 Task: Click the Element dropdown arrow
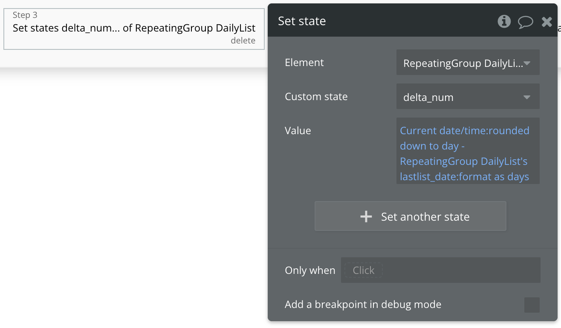pos(527,63)
